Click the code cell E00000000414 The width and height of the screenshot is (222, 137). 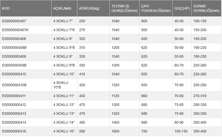[14, 122]
